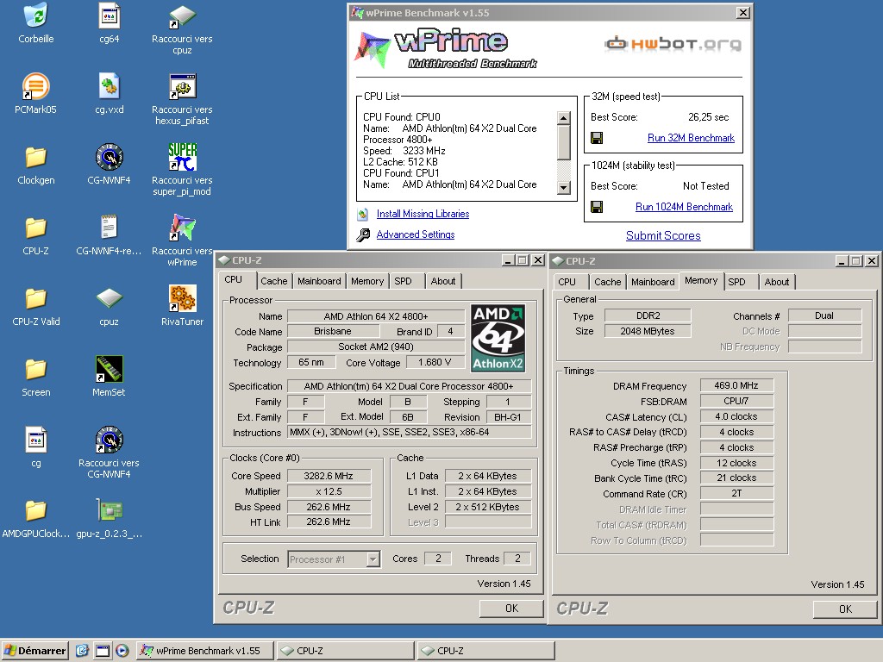This screenshot has width=883, height=662.
Task: Open the CPU-Z Valid folder
Action: point(36,299)
